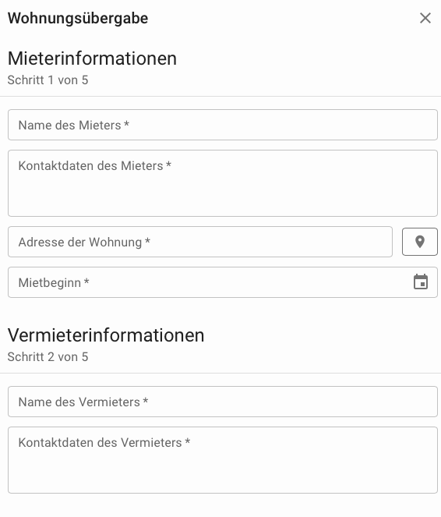Select the Adresse der Wohnung field
Viewport: 441px width, 517px height.
200,242
